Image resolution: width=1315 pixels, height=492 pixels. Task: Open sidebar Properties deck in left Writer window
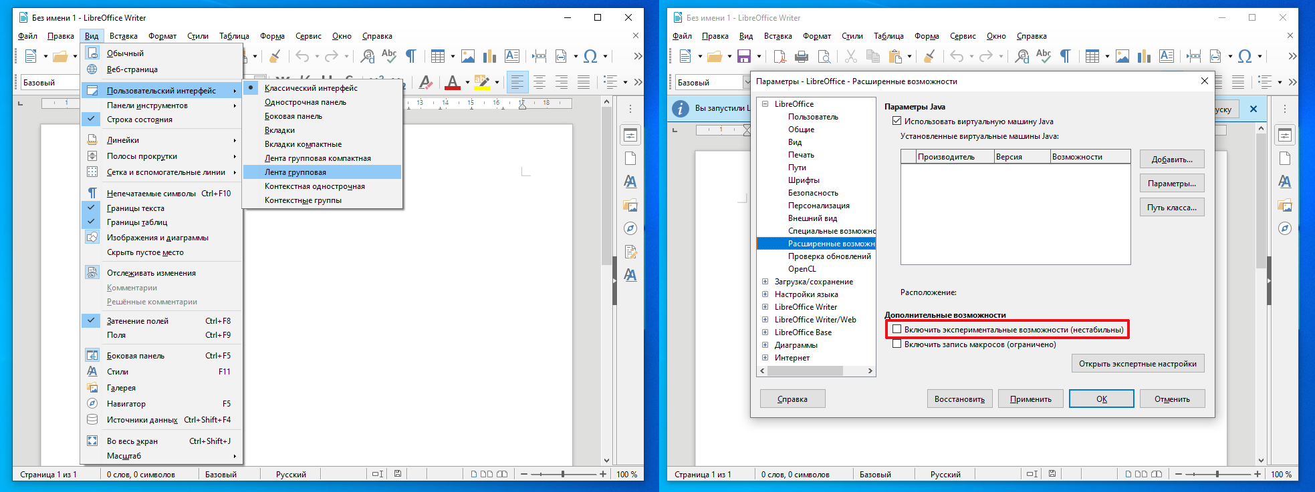[x=630, y=136]
